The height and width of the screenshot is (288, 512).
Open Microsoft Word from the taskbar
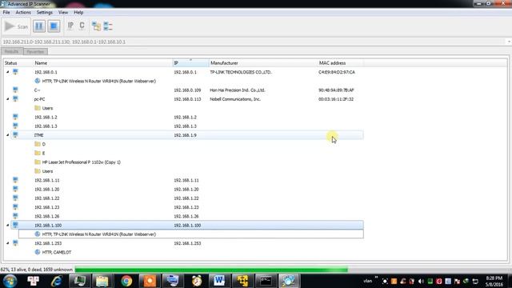pos(219,281)
